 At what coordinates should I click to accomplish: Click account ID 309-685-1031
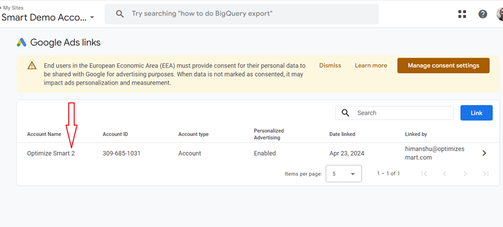121,153
